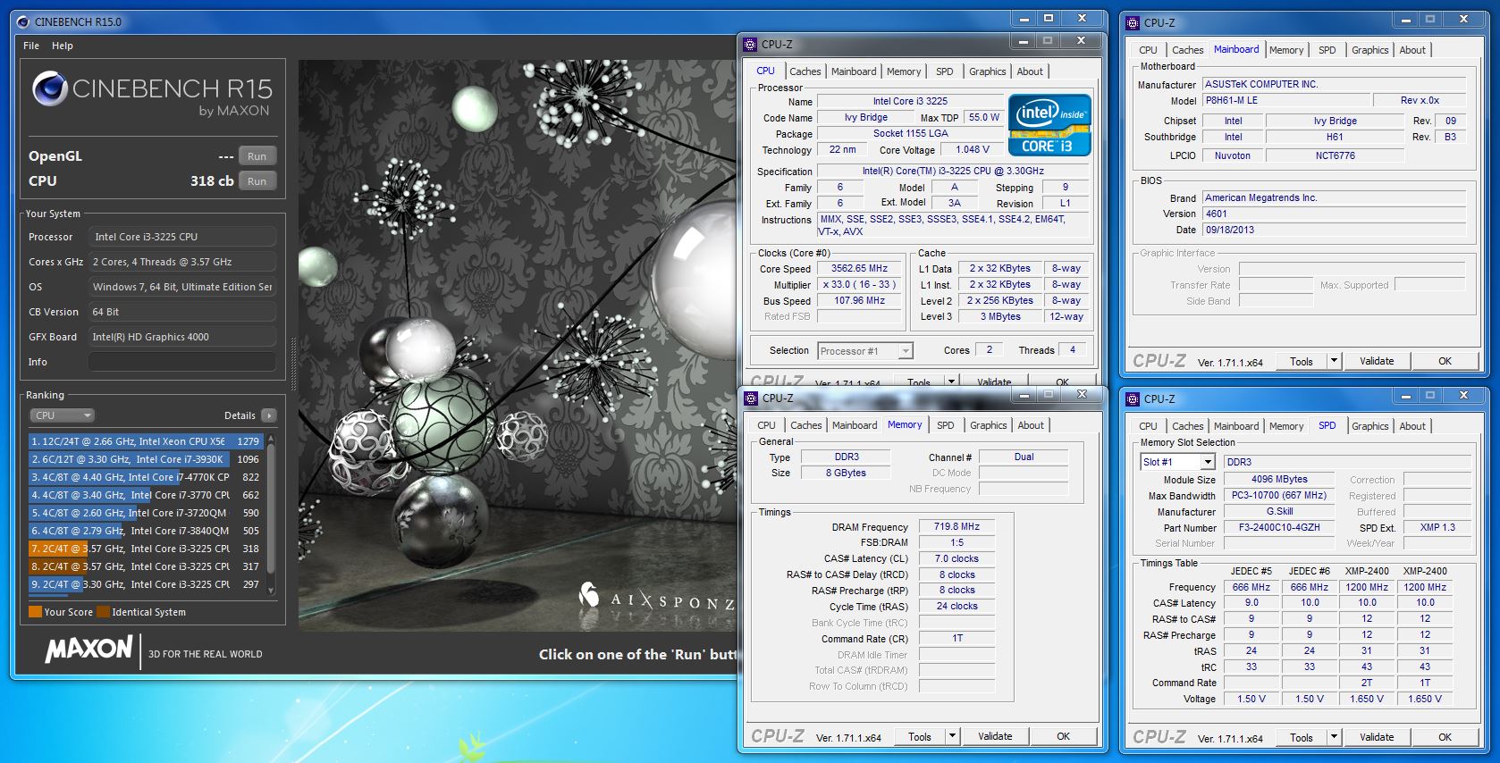Click Tools button in CPU-Z SPD window
Screen dimensions: 1500x763
point(1302,737)
